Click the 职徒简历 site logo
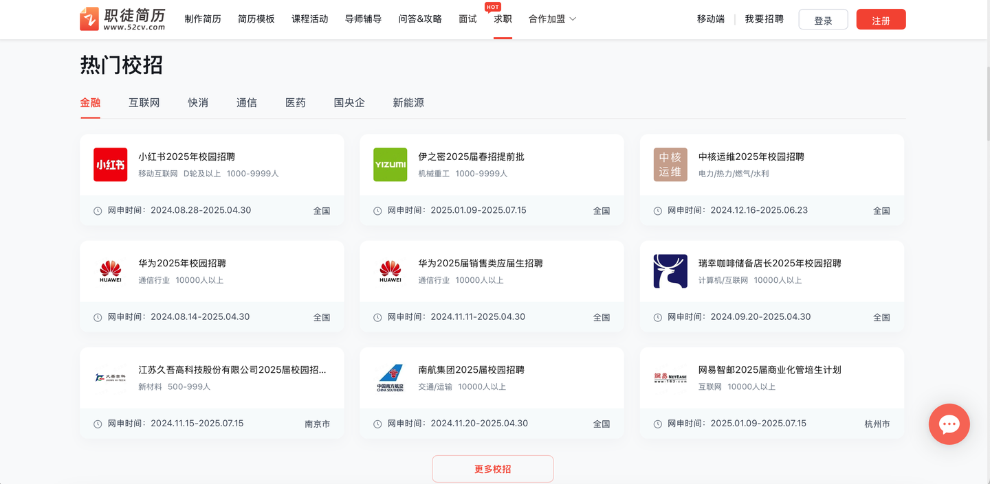This screenshot has width=990, height=484. click(x=122, y=19)
